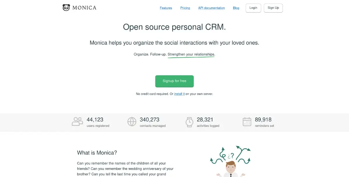Click the users registered people icon

point(77,121)
